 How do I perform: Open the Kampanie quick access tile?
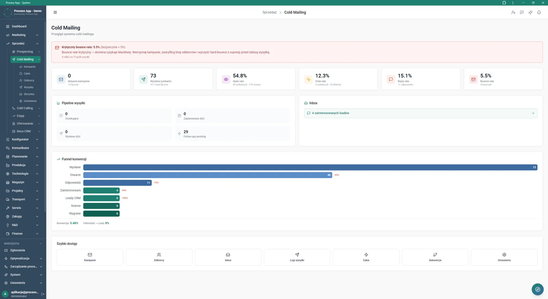pos(90,257)
